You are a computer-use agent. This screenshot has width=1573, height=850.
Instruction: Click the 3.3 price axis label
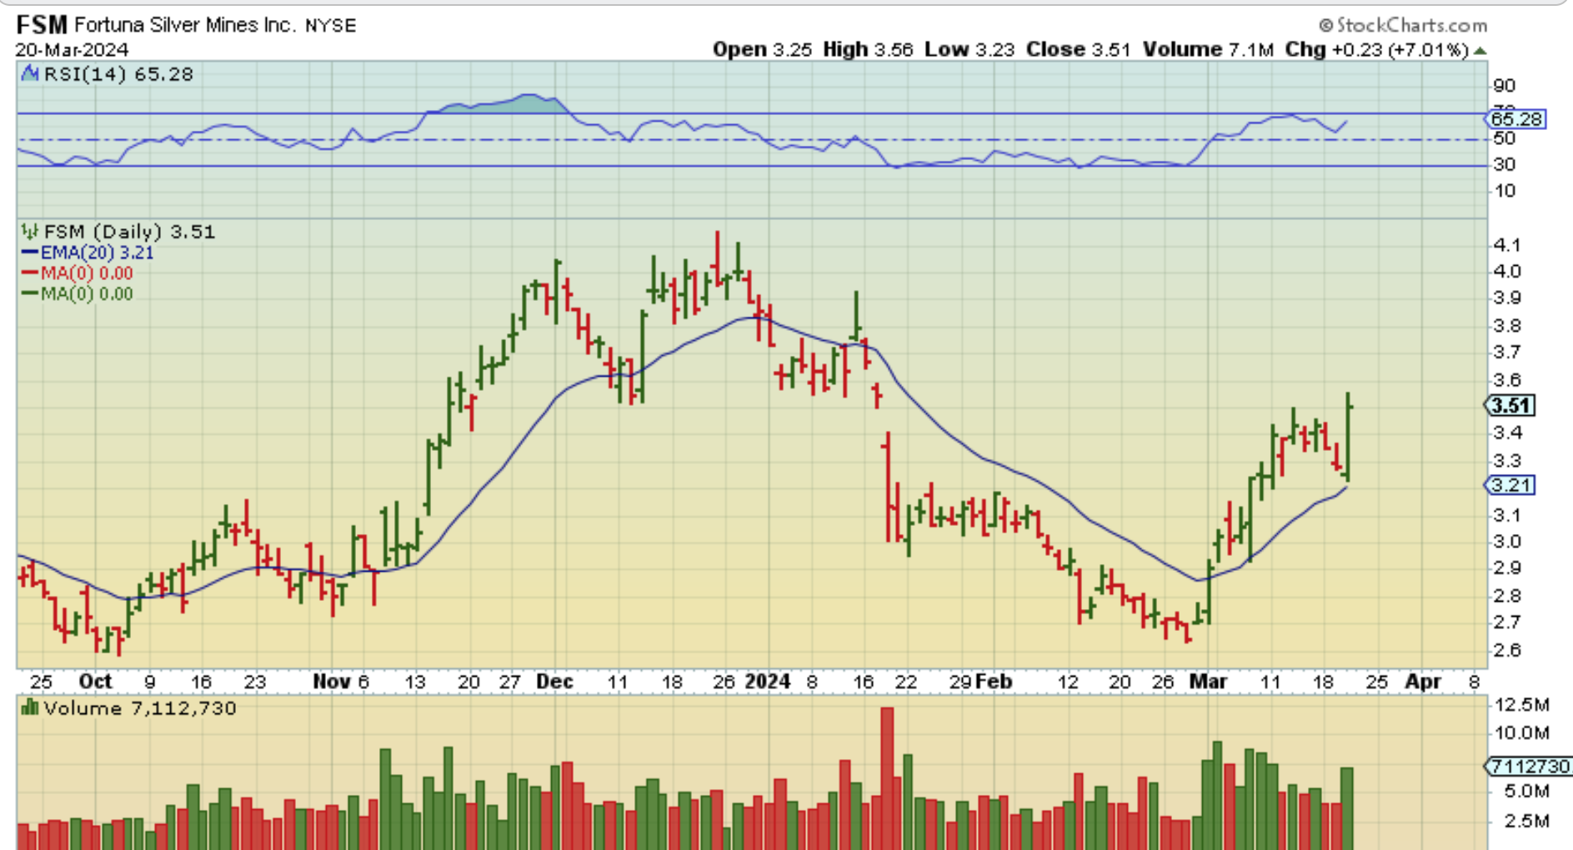pos(1507,461)
